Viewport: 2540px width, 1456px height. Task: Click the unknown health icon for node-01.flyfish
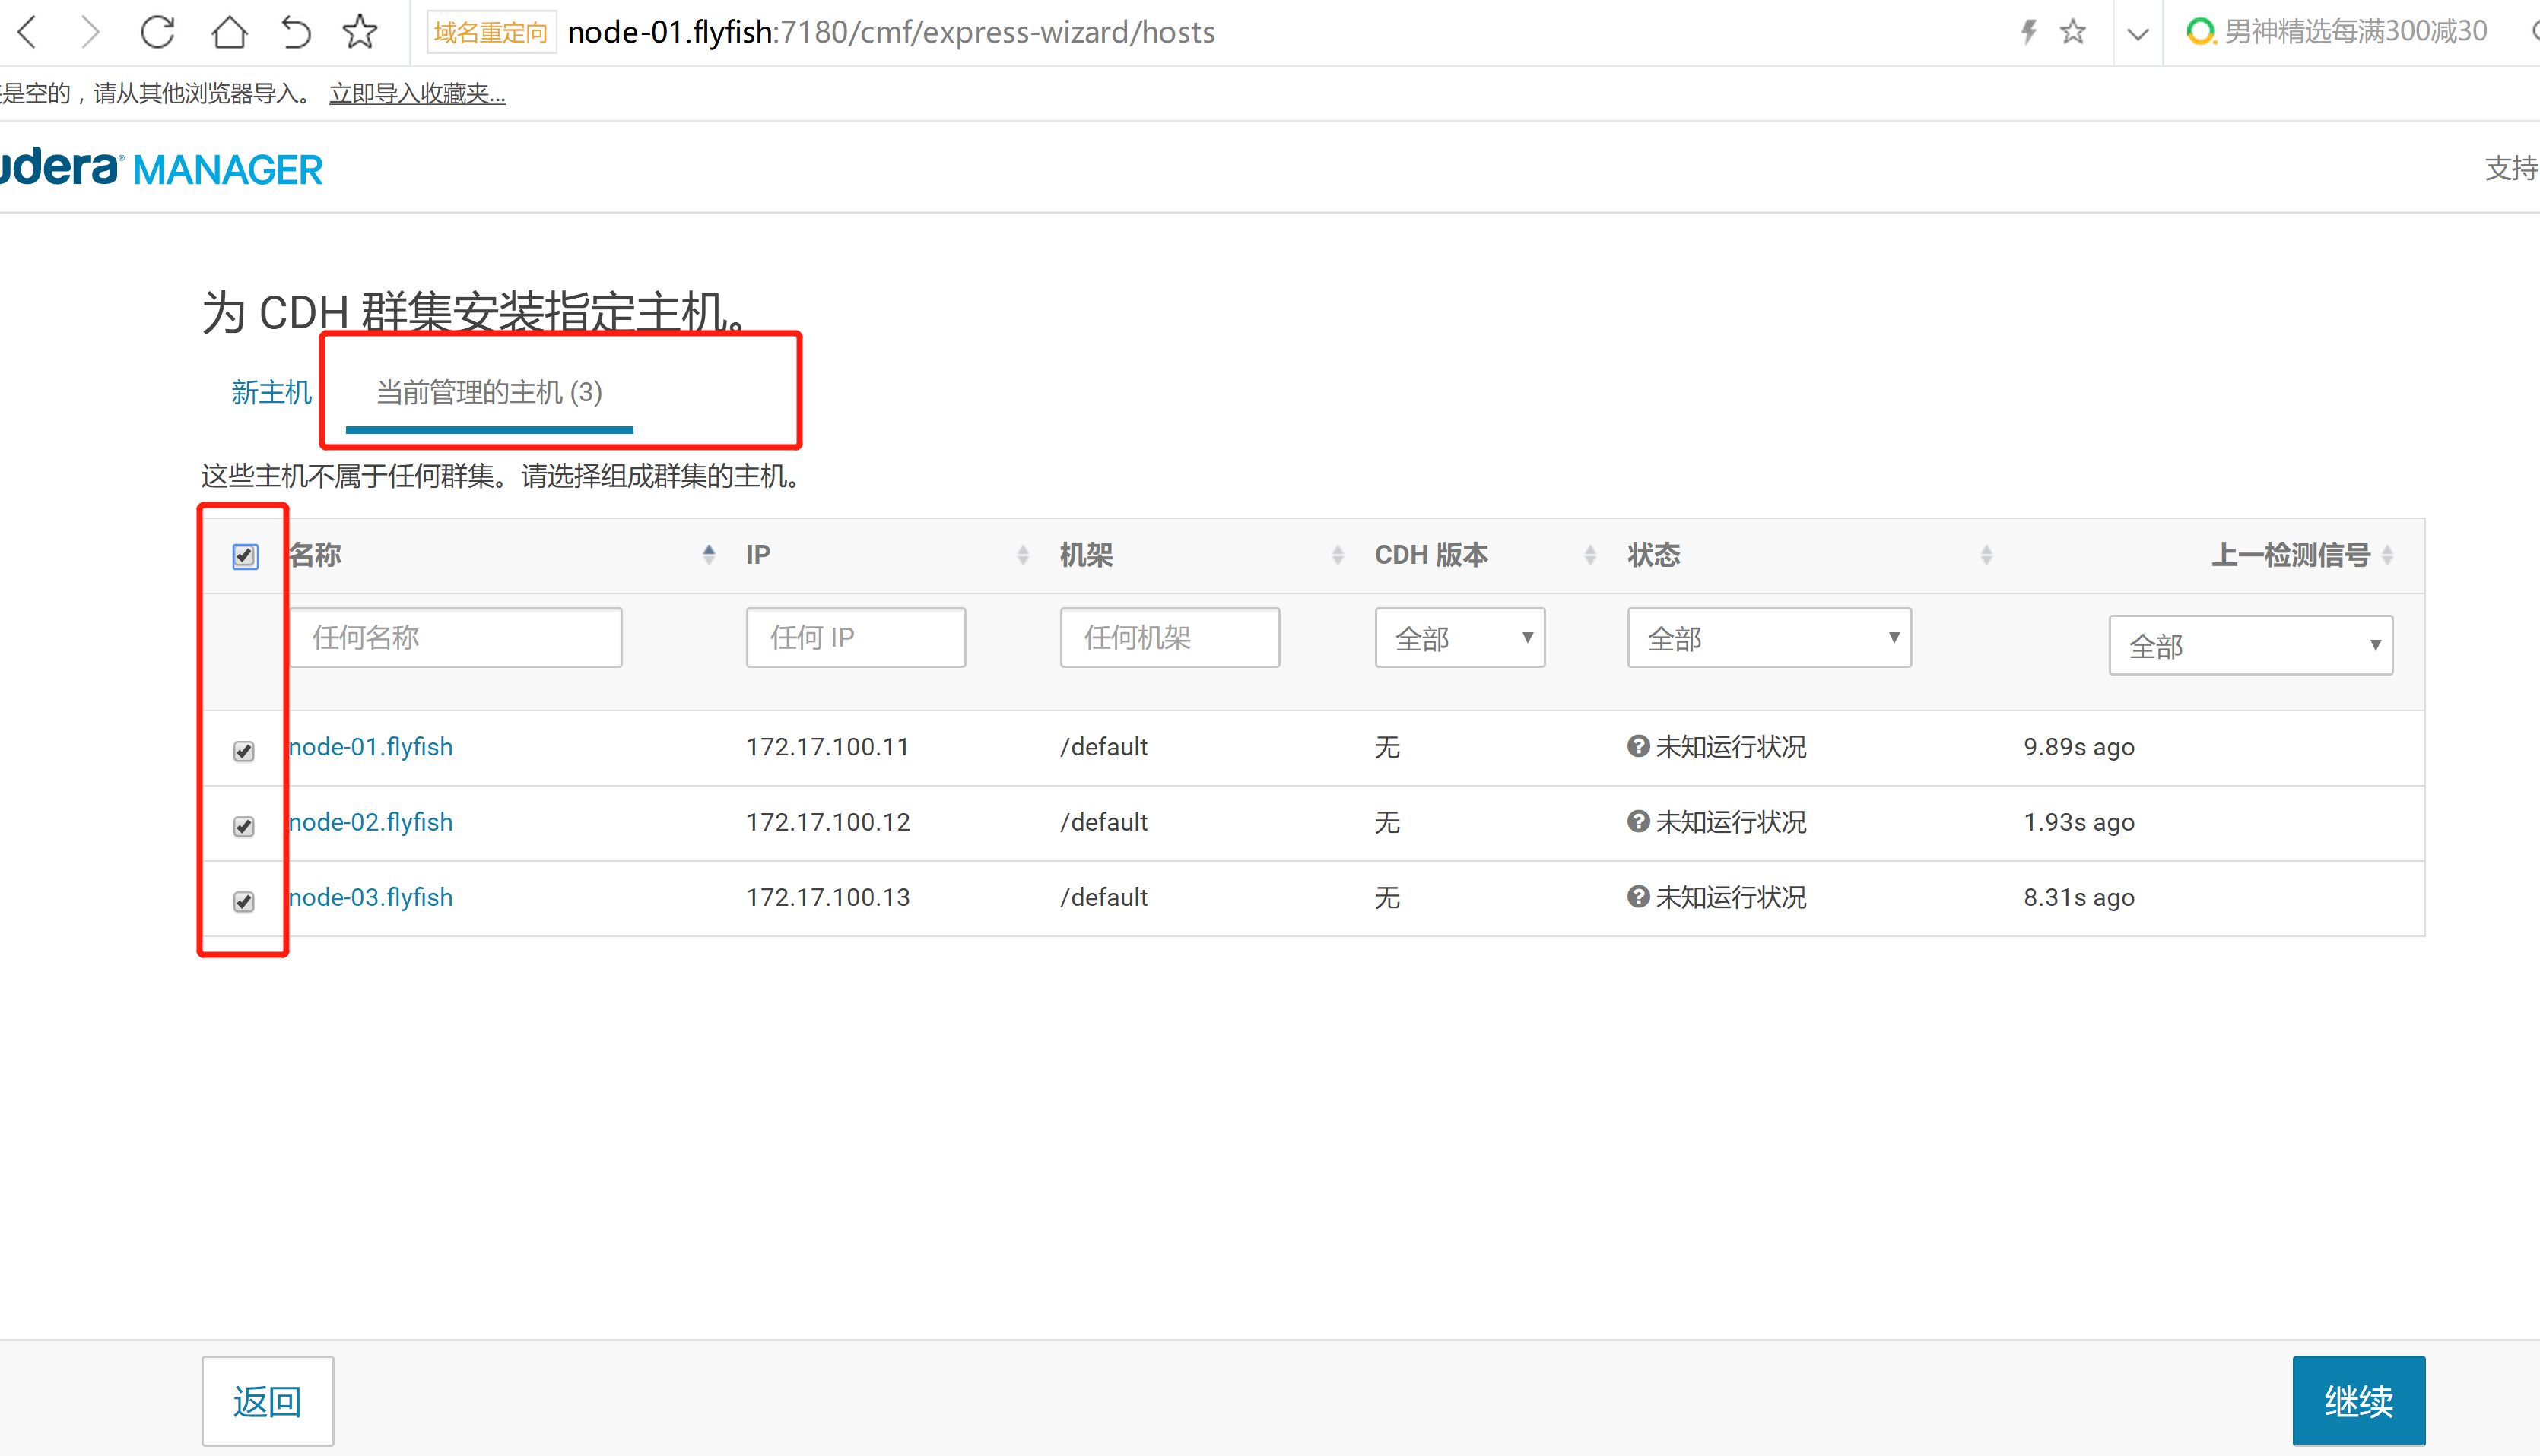(1637, 746)
